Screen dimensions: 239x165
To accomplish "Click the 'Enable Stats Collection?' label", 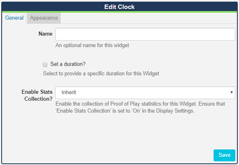I will (37, 95).
